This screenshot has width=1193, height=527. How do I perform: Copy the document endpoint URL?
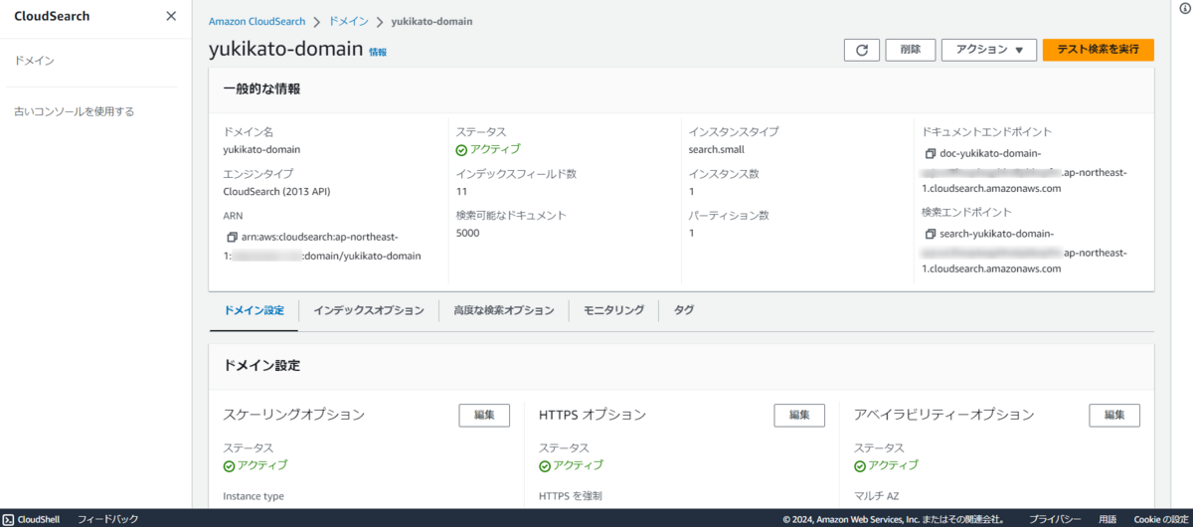pos(931,154)
